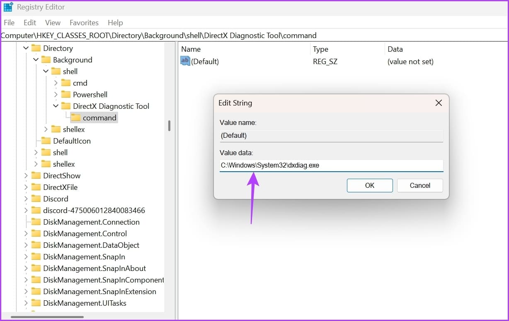Click the DiskManagement.UITasks folder icon

coord(36,303)
